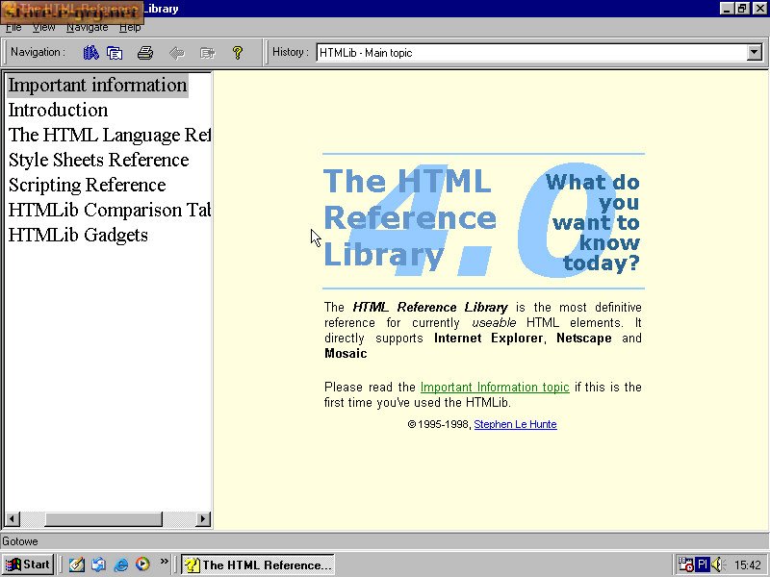The height and width of the screenshot is (577, 770).
Task: Click the yellow question mark help icon
Action: click(238, 53)
